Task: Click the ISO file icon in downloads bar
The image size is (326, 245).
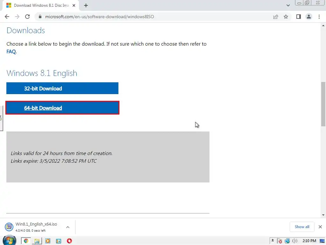Action: click(x=9, y=227)
